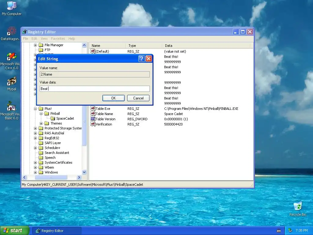Open the View menu
The image size is (313, 235).
click(x=44, y=39)
